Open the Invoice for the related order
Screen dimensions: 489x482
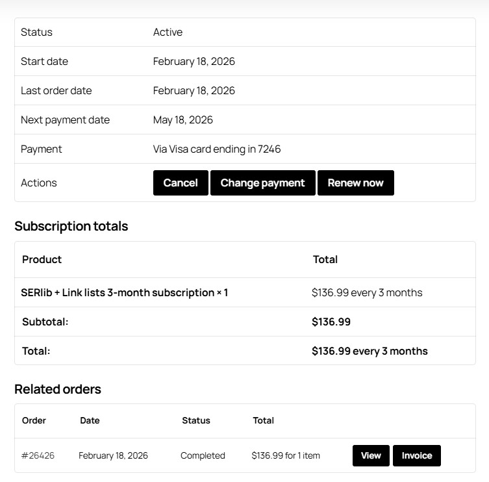click(417, 455)
